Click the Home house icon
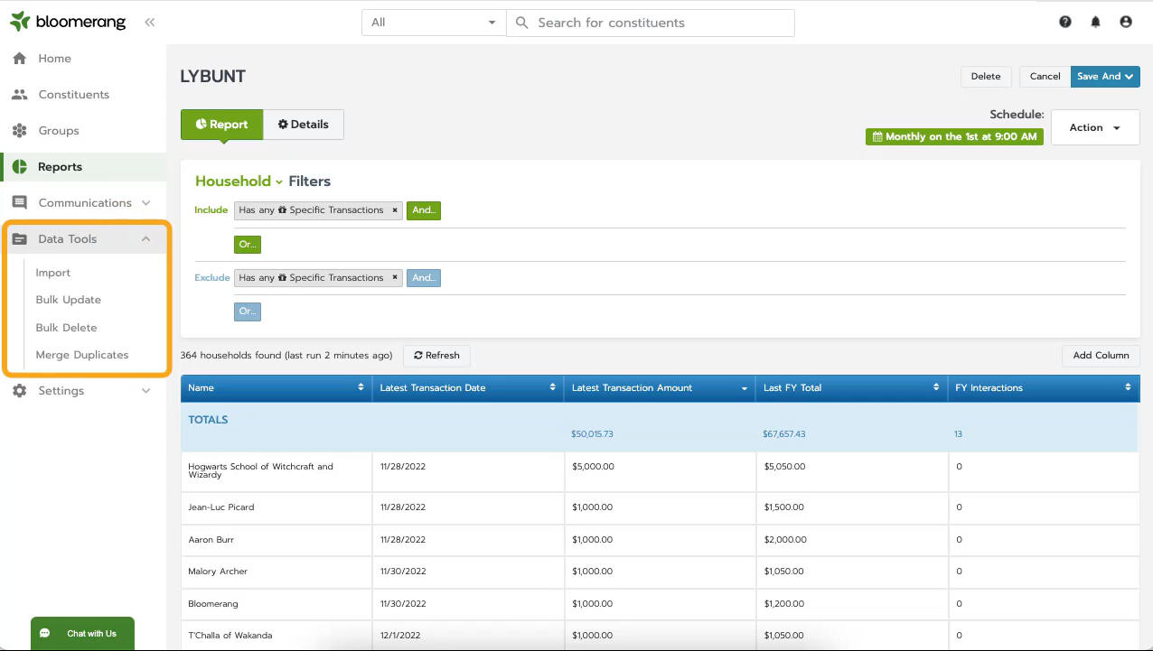Screen dimensions: 1153x651 [19, 59]
